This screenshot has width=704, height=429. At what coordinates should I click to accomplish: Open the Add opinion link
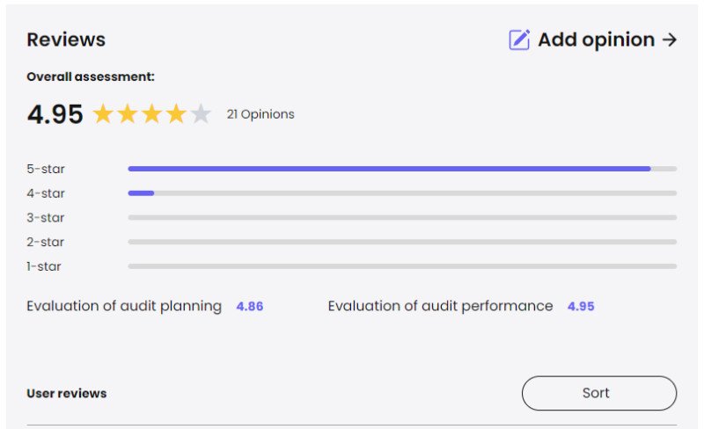pos(596,40)
